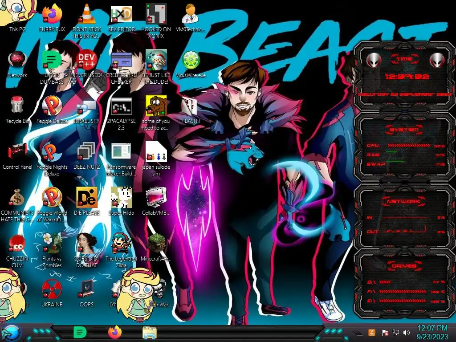Open the Recycle Bin

[17, 110]
